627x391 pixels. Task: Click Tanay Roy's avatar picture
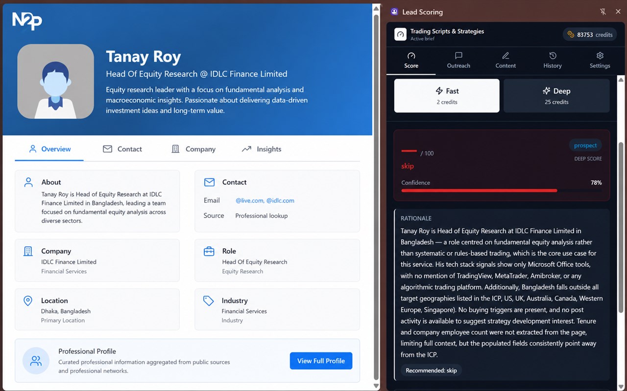pos(55,81)
